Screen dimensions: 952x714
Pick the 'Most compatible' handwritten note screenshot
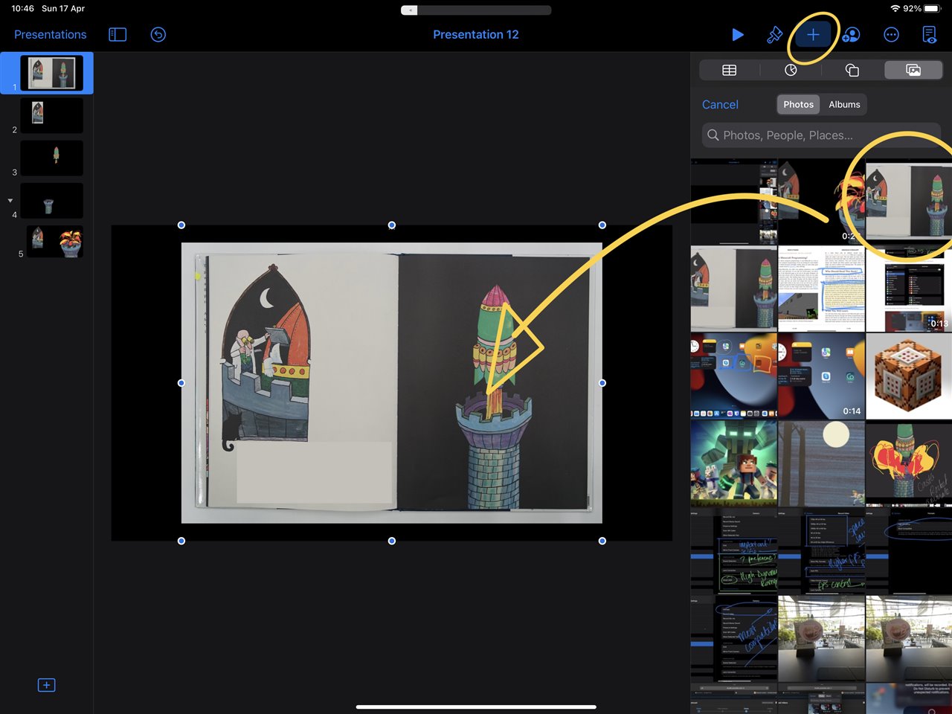click(733, 638)
